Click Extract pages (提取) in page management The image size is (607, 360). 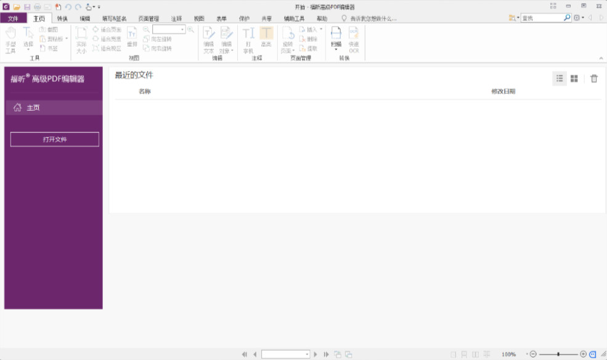309,49
